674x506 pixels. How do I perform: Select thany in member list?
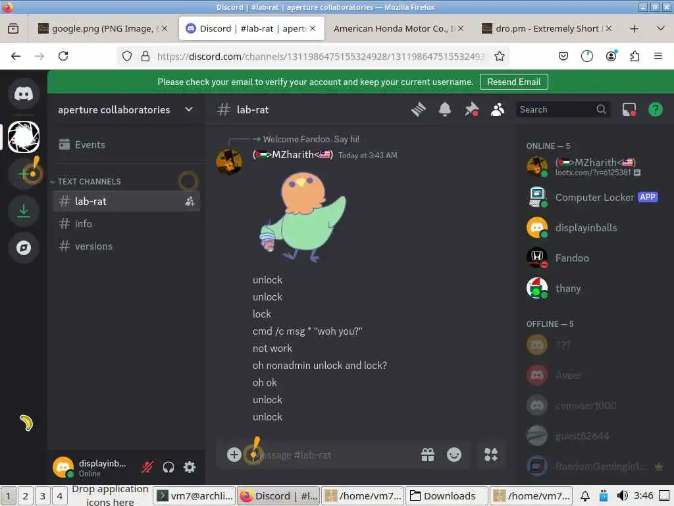595,289
